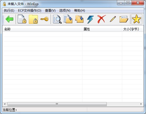Click the horizontal scrollbar right arrow
This screenshot has height=114, width=146.
coord(141,104)
